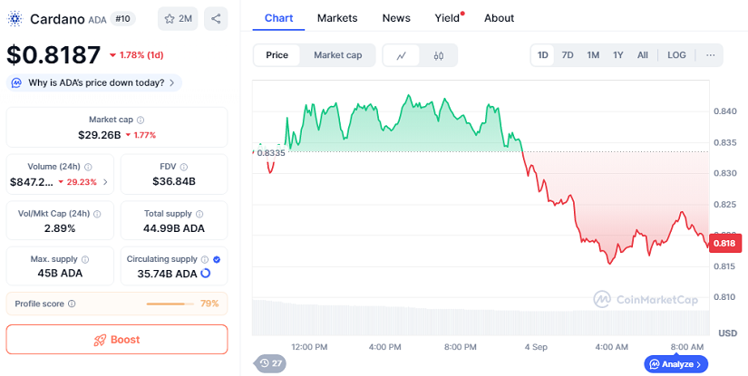Click the circulating supply progress ring icon
This screenshot has width=748, height=376.
tap(206, 273)
